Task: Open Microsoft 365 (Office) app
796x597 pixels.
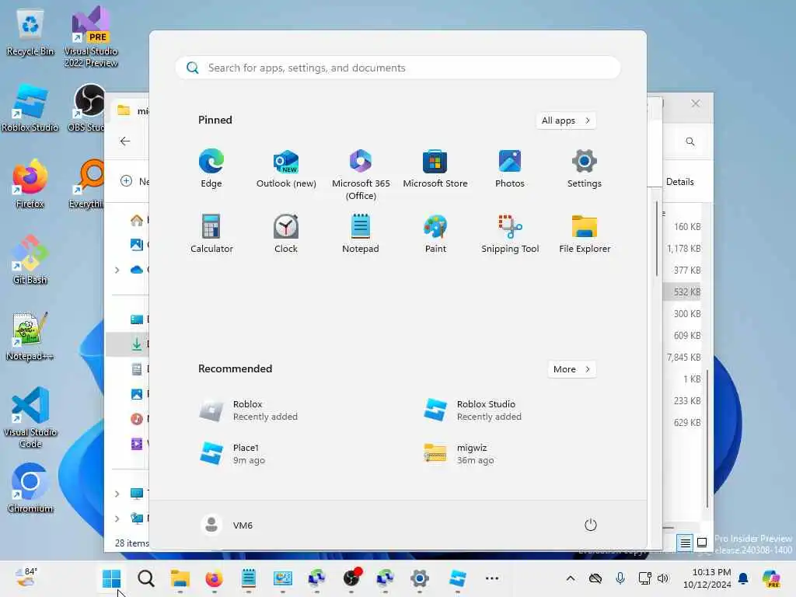Action: 361,175
